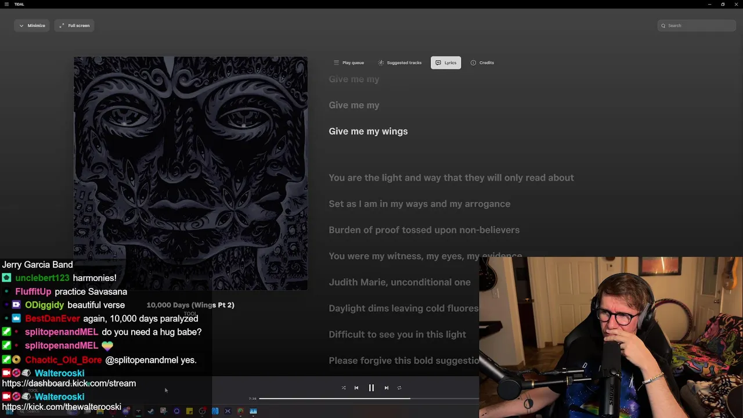Jump to lyric "Give me my wings"
This screenshot has height=418, width=743.
click(x=368, y=131)
